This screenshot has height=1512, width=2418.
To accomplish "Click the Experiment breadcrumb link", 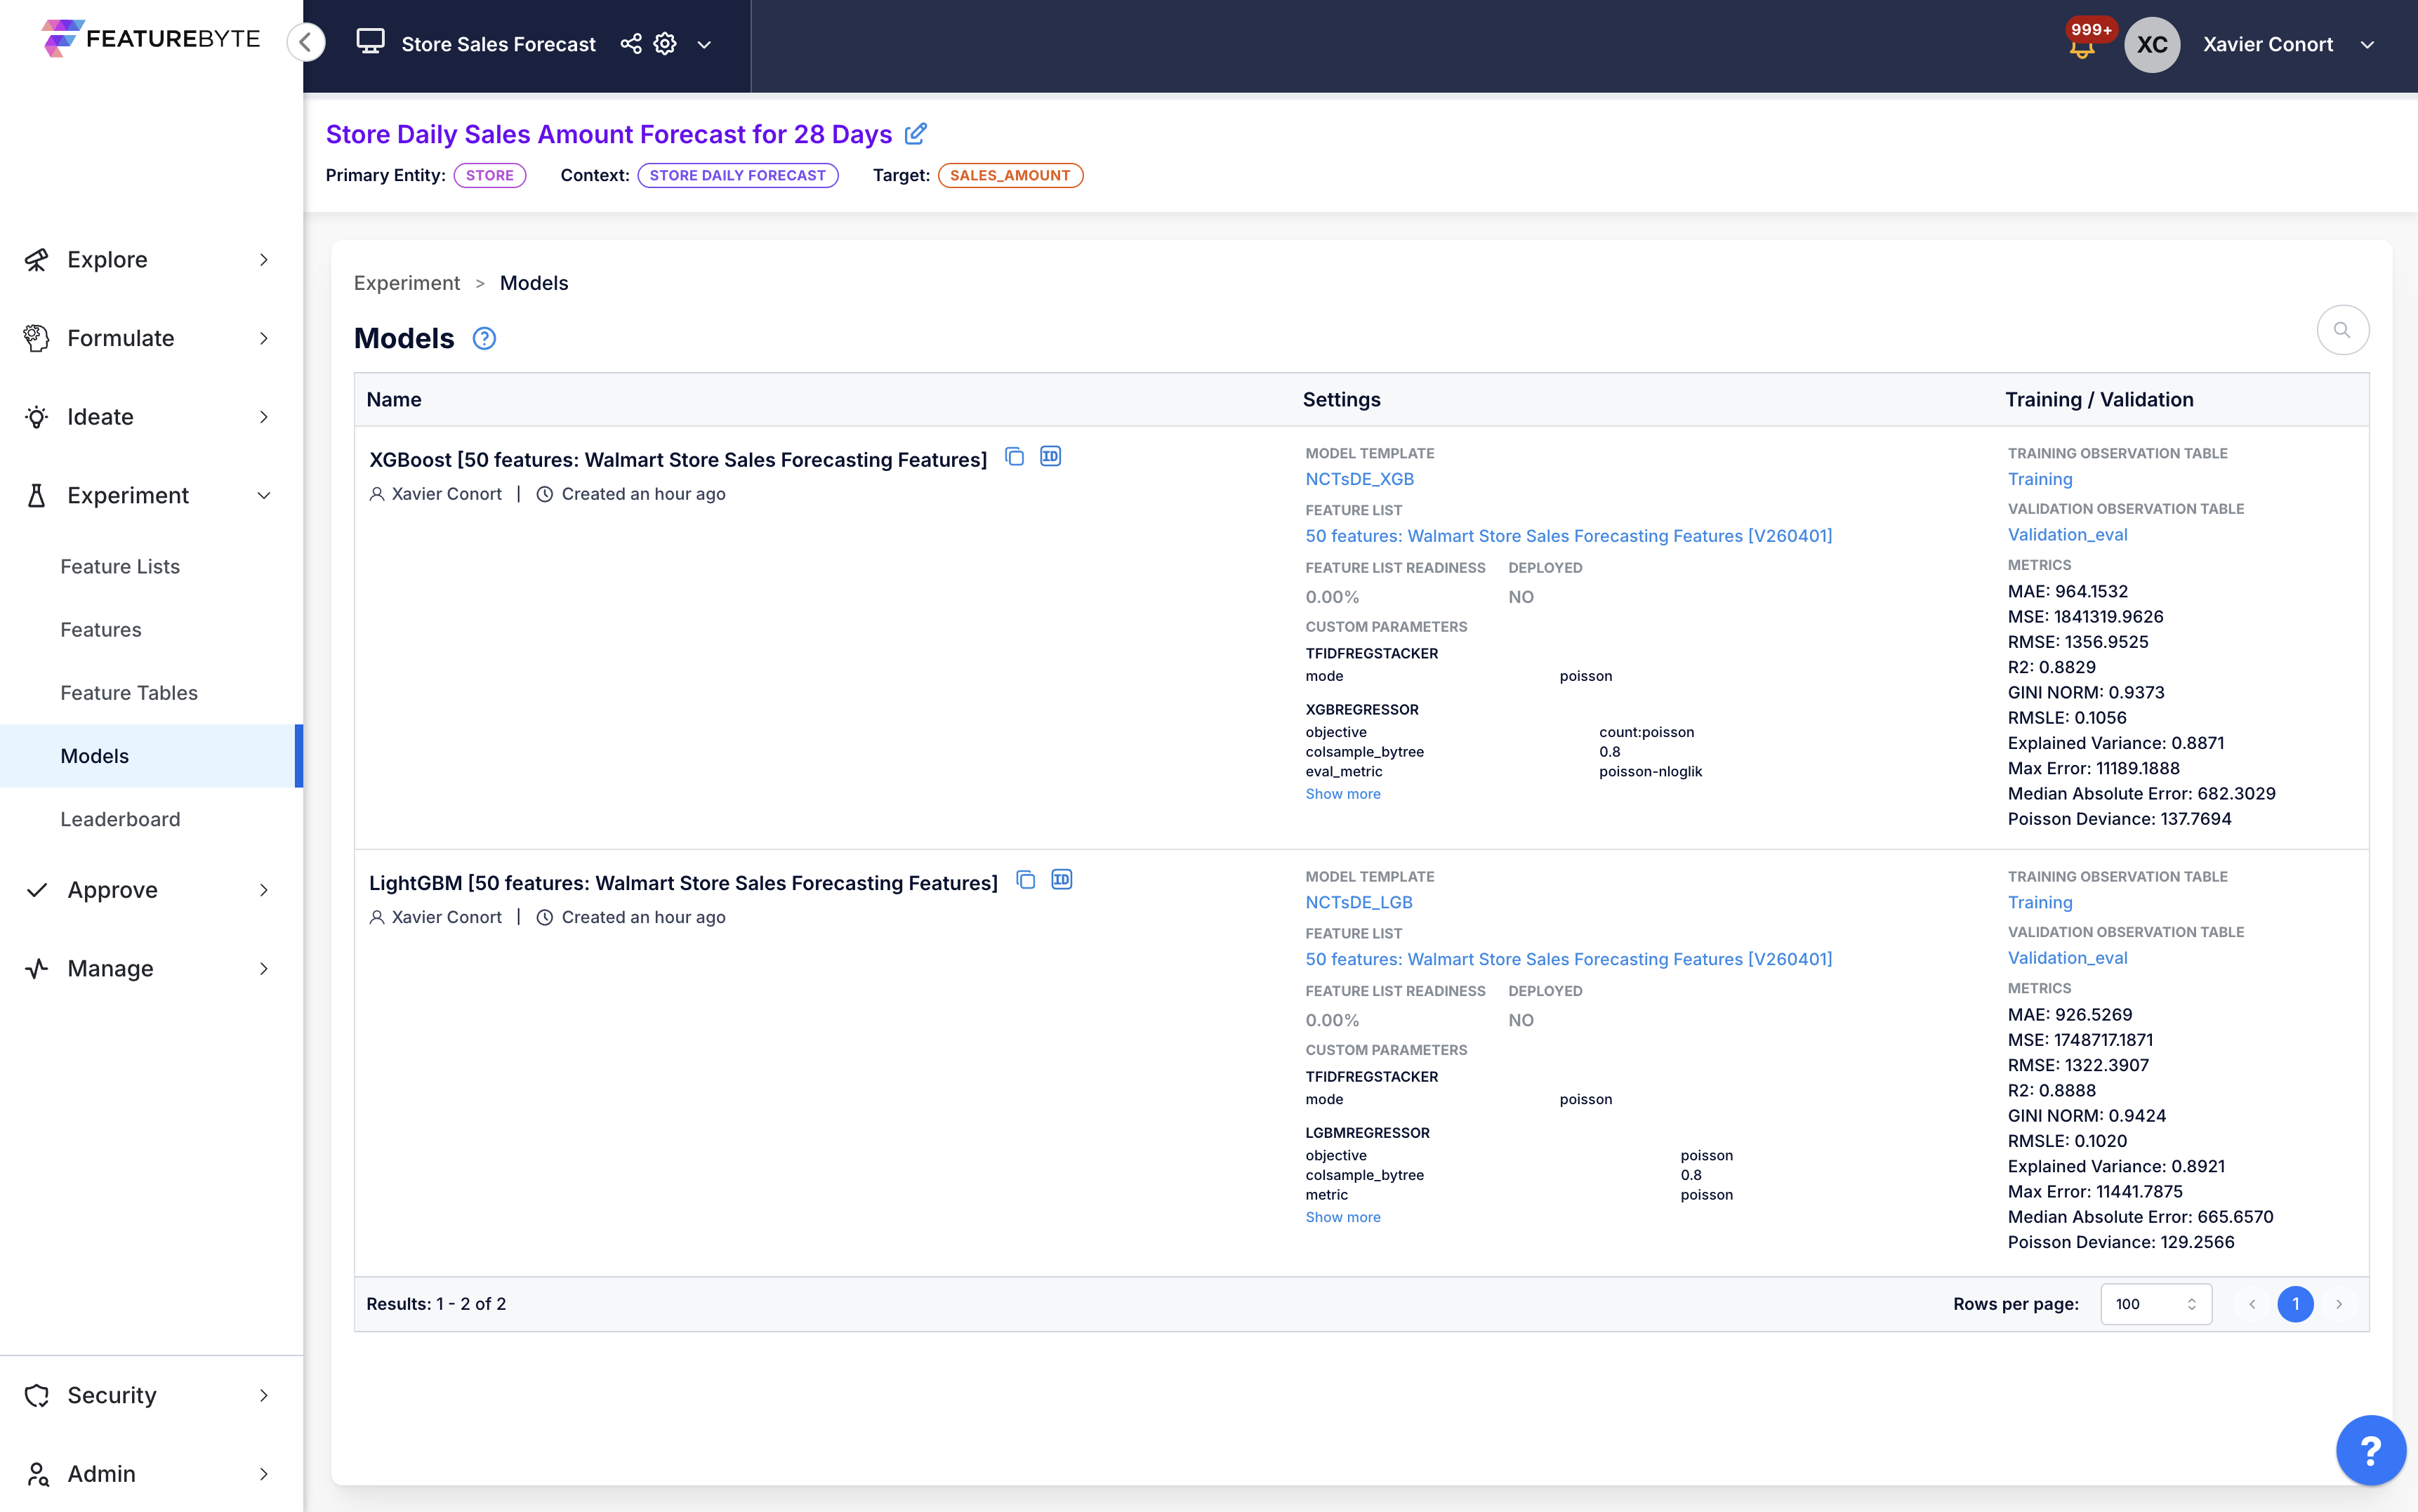I will 407,283.
